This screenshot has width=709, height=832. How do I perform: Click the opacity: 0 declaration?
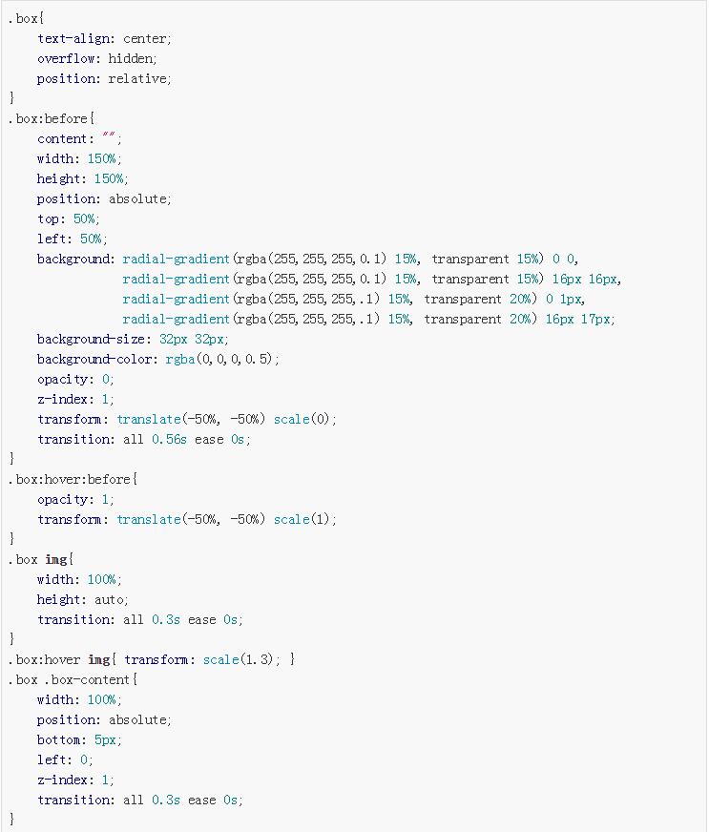click(x=75, y=380)
